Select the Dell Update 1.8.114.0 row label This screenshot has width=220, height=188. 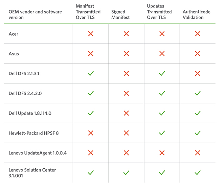pos(30,113)
